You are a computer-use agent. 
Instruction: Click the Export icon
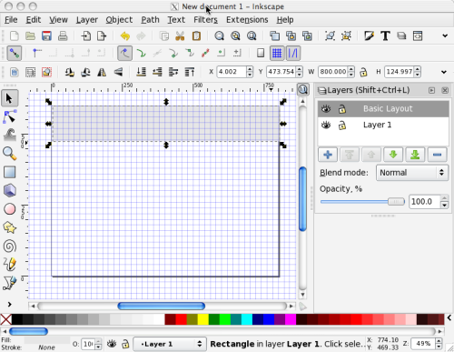(102, 35)
